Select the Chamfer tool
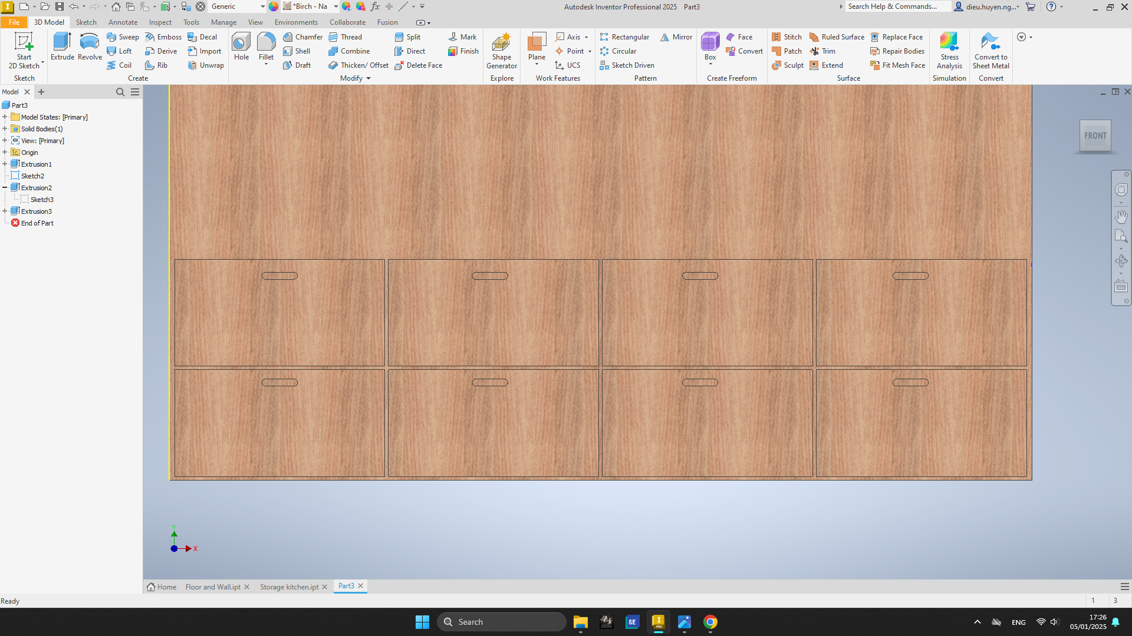This screenshot has width=1132, height=636. click(x=302, y=37)
